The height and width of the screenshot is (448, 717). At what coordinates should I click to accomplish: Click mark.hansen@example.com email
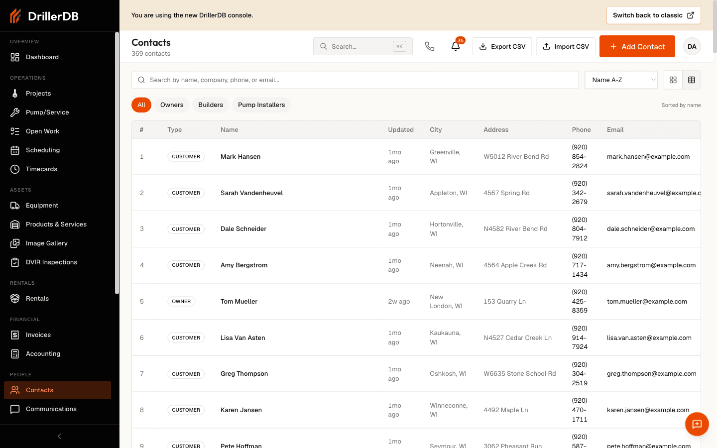pos(648,156)
